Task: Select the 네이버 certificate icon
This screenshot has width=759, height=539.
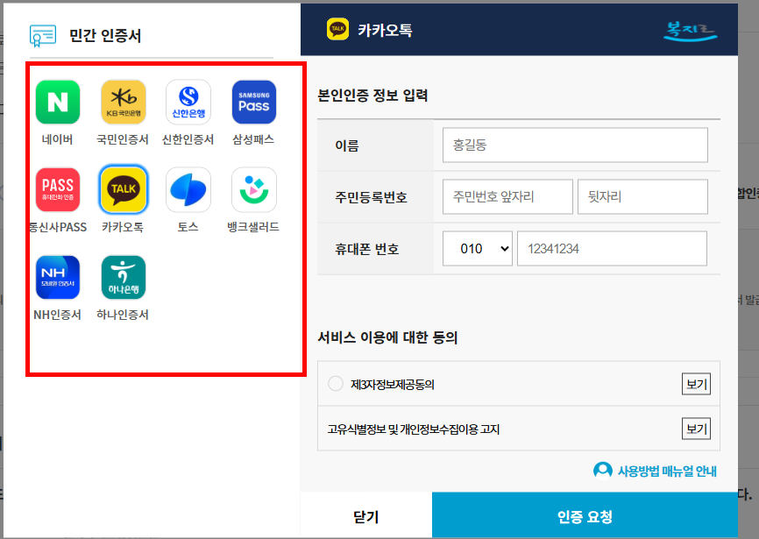Action: point(56,103)
